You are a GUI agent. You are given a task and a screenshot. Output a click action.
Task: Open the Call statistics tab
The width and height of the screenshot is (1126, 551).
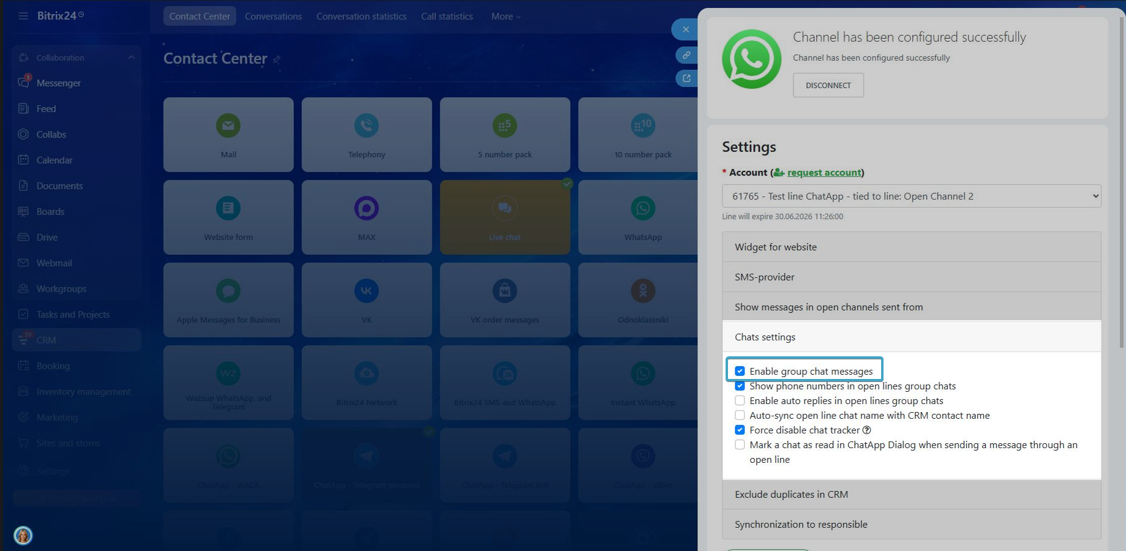click(446, 17)
